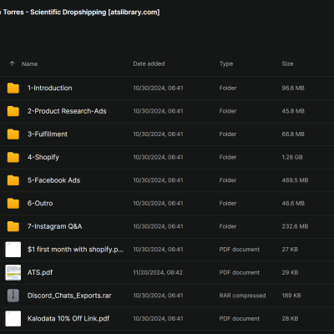
Task: Select the $1 first month with shopify file name
Action: point(75,250)
